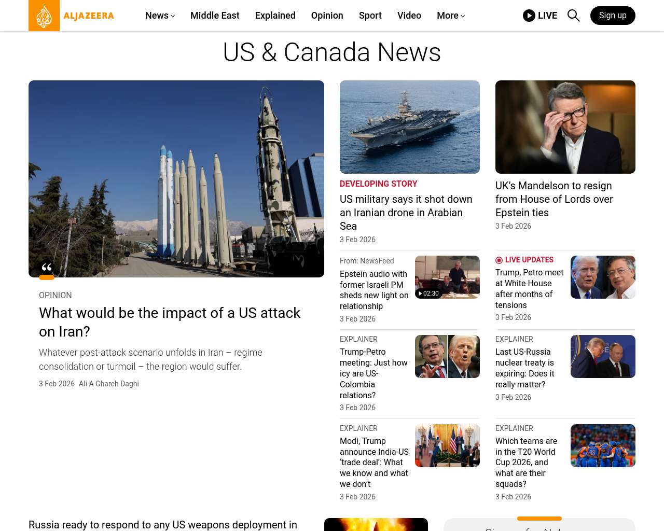Open the T20 World Cup cricket thumbnail
Image resolution: width=664 pixels, height=531 pixels.
(x=603, y=445)
